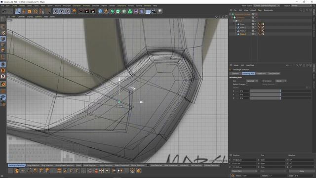Select Points mode in the left sidebar

point(3,39)
